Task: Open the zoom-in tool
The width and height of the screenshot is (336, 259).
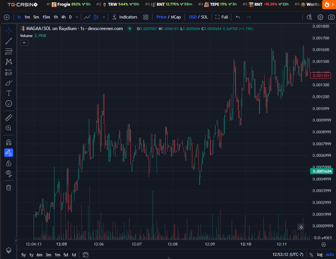Action: pyautogui.click(x=8, y=128)
